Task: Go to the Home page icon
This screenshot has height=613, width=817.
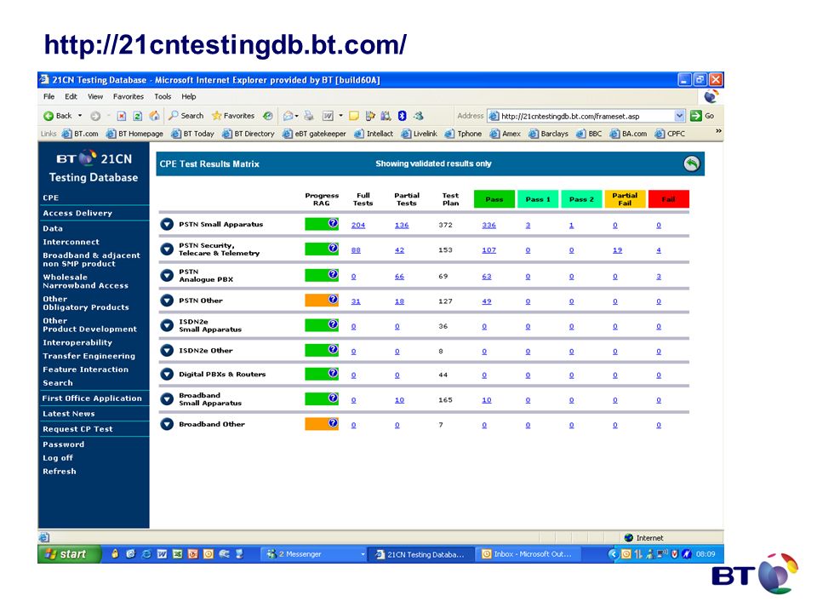Action: click(x=154, y=116)
